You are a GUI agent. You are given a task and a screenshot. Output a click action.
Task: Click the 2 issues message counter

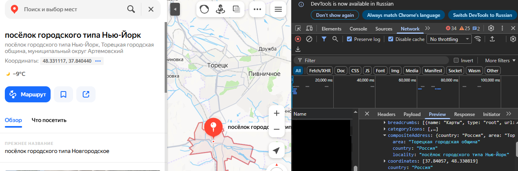(x=477, y=28)
